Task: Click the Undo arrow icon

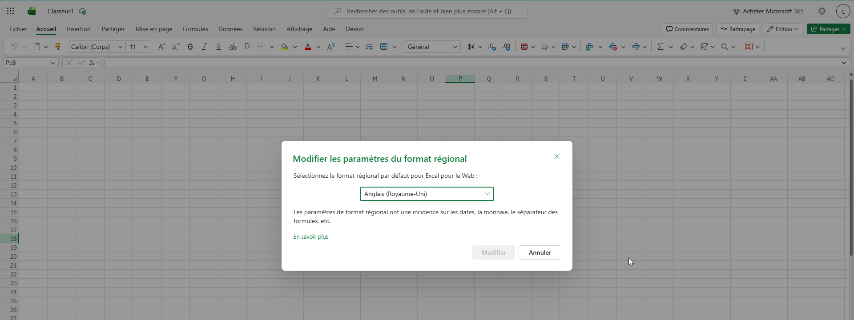Action: [14, 47]
